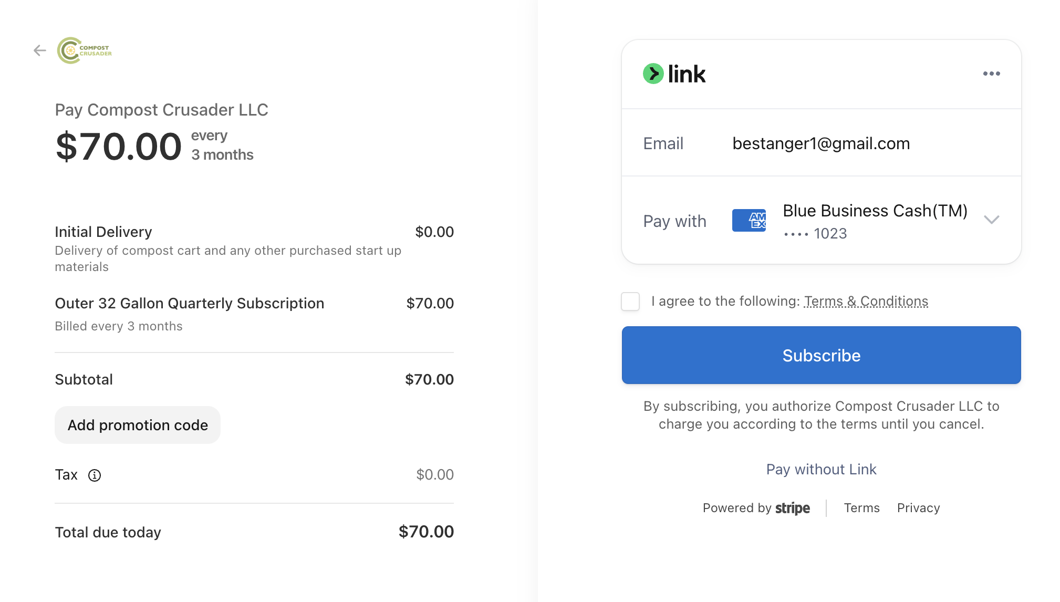Open the Link three-dots menu

click(x=991, y=74)
